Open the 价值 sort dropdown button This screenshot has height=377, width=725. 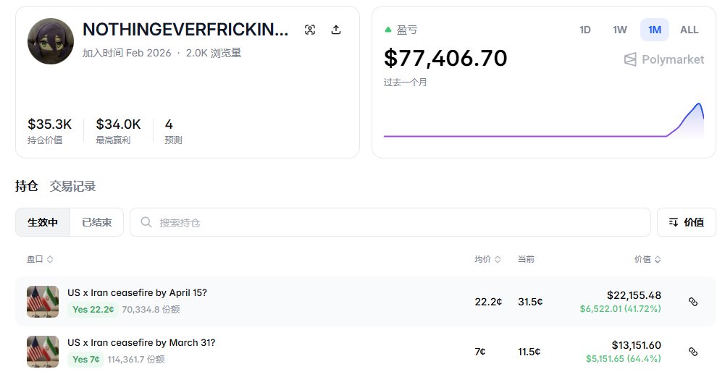pos(686,222)
